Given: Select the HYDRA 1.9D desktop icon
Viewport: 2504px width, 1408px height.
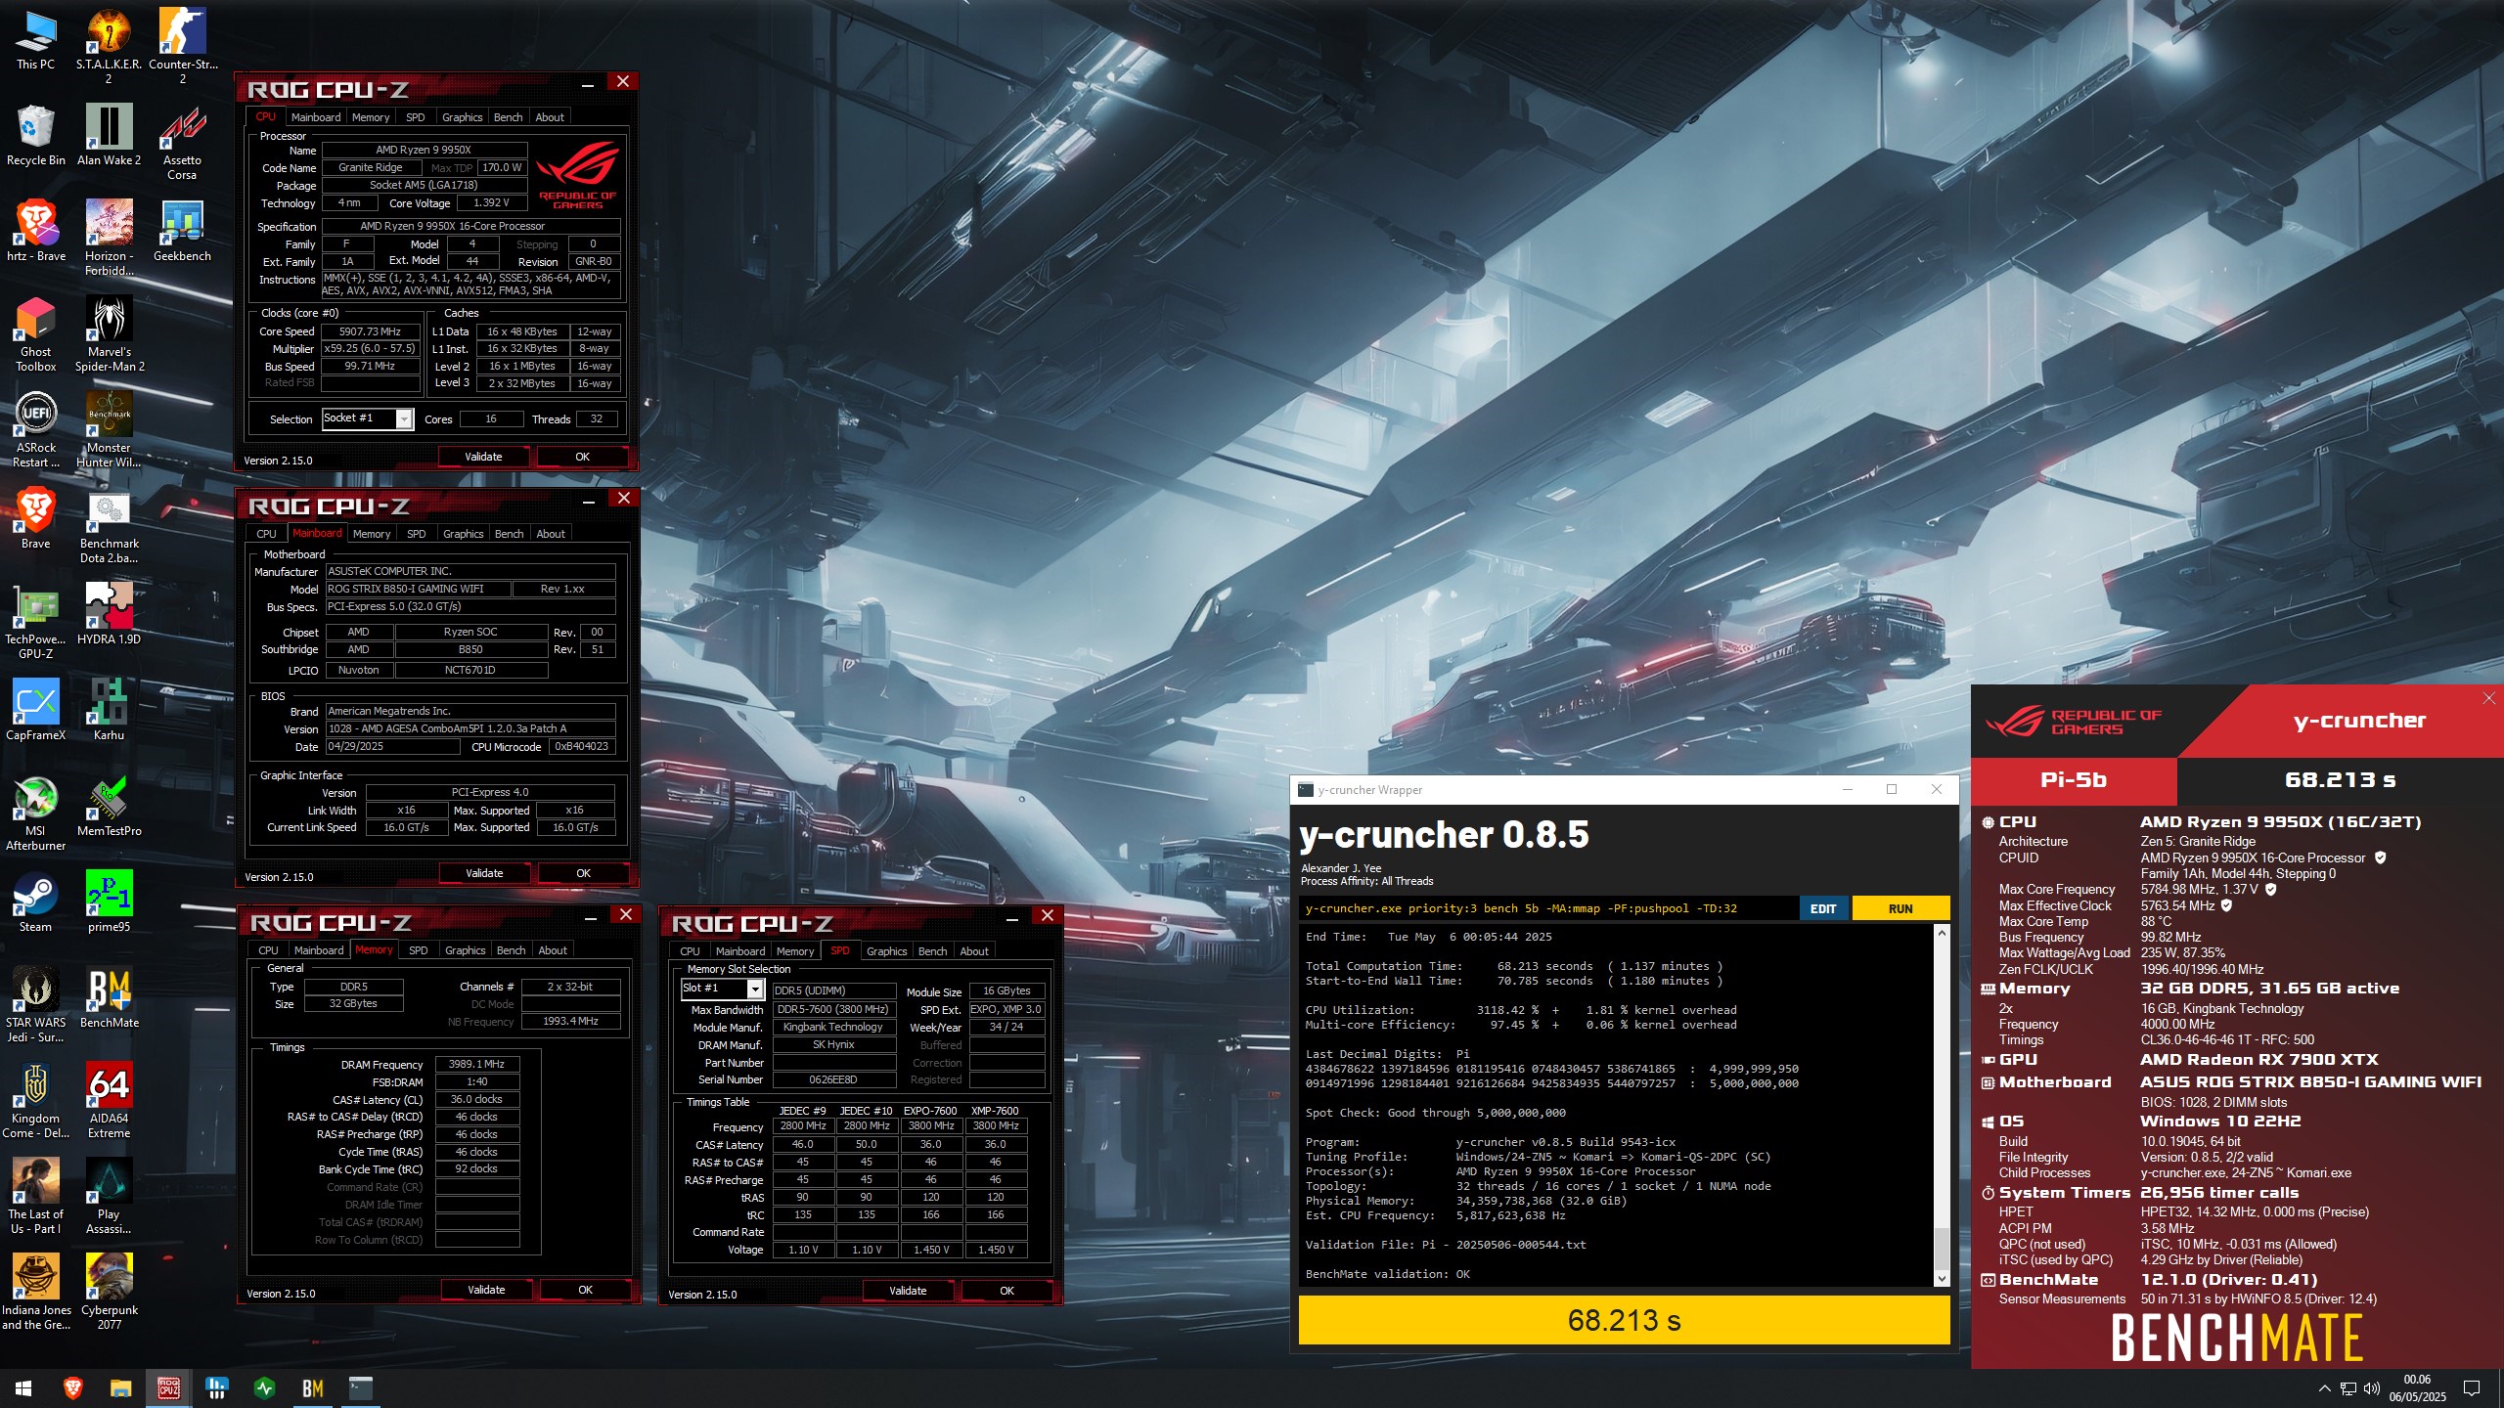Looking at the screenshot, I should click(x=109, y=614).
